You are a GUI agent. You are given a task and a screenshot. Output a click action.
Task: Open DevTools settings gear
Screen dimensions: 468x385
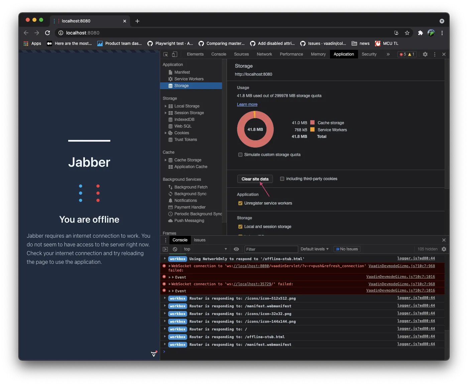coord(425,54)
